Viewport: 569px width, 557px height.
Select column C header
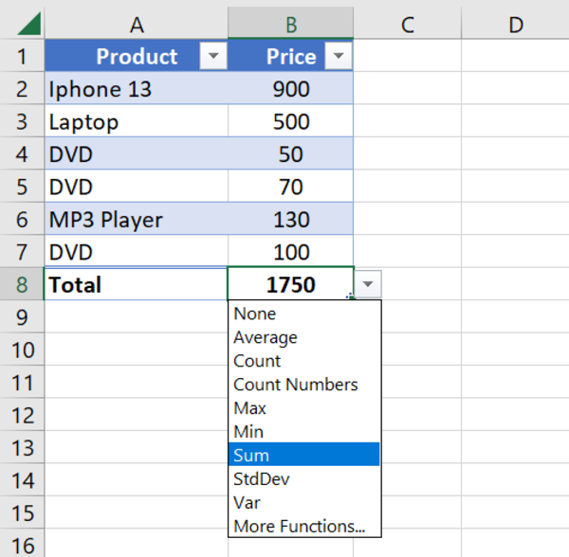click(x=408, y=25)
